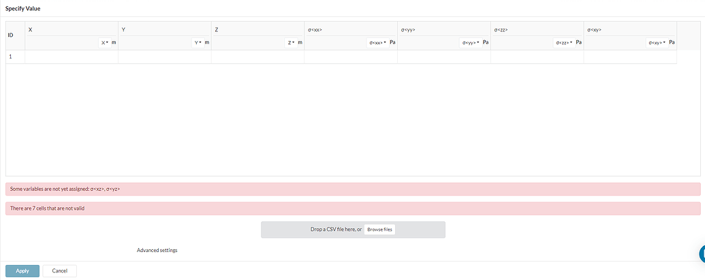This screenshot has width=705, height=280.
Task: Click the σ<yy> column header name field
Action: 443,30
